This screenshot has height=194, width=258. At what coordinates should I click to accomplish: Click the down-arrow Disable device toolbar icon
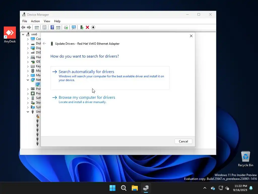93,27
